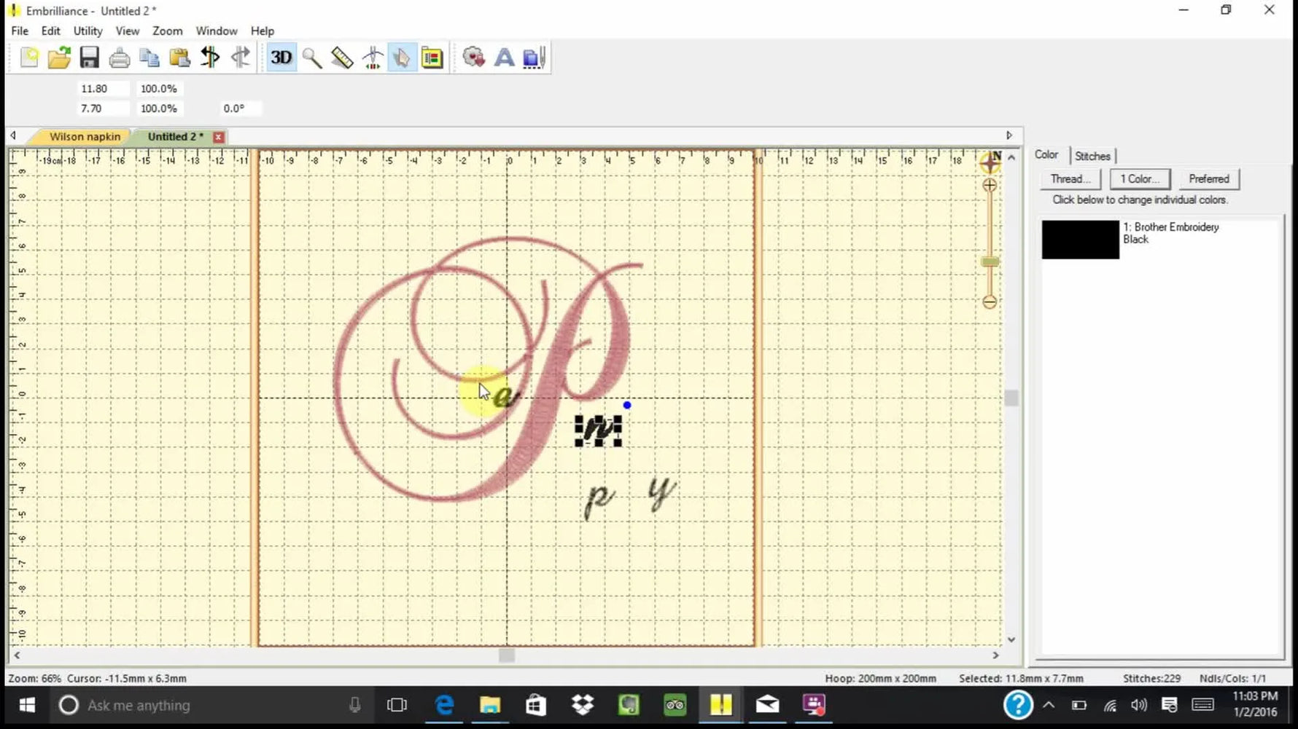
Task: Switch to the Wilson napkin tab
Action: click(85, 137)
